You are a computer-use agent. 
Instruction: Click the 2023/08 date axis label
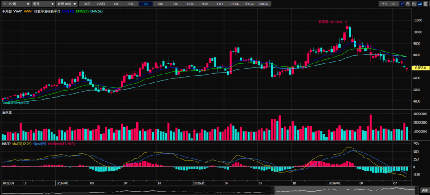pos(8,183)
